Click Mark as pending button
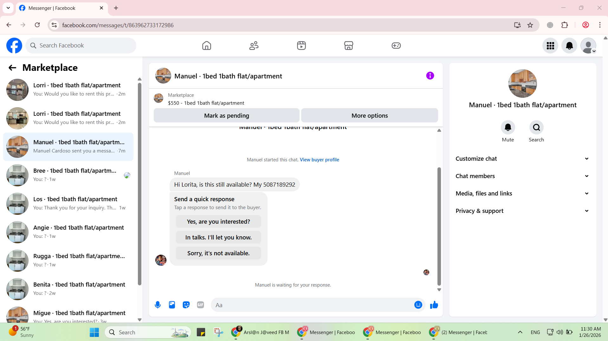This screenshot has height=341, width=608. [x=226, y=115]
